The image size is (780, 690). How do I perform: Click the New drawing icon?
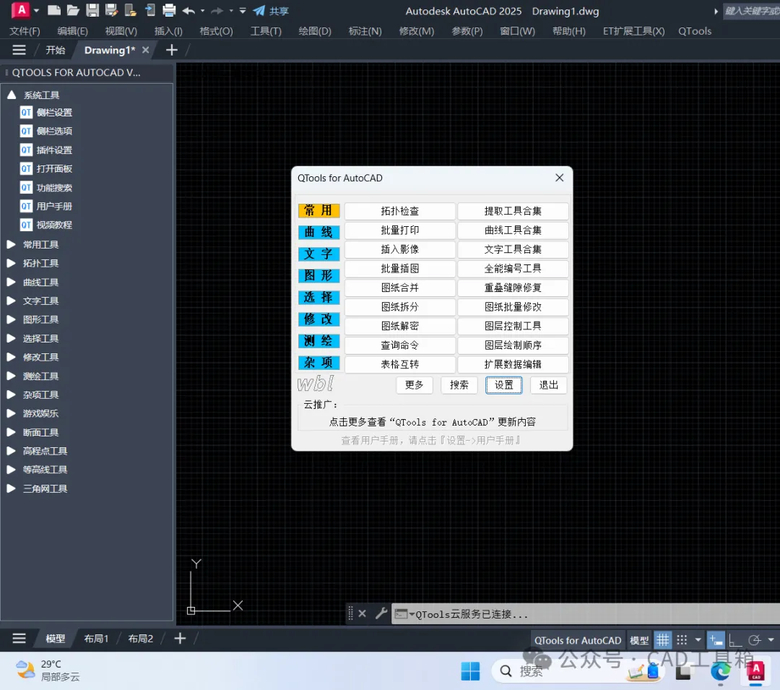click(53, 10)
